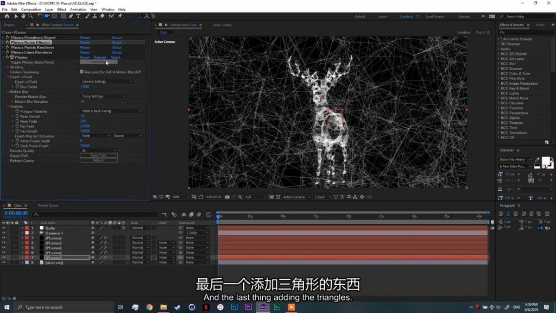Click the motion blur enable icon in timeline

coord(199,214)
